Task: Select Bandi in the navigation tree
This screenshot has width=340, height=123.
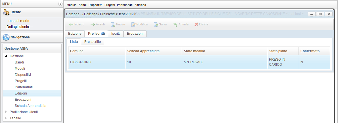Action: tap(19, 62)
